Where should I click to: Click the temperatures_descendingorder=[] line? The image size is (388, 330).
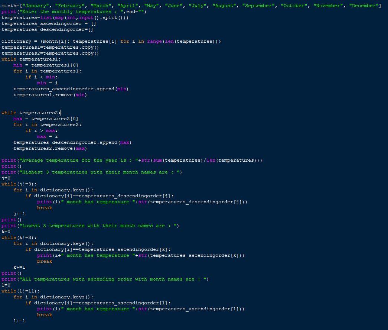point(47,29)
